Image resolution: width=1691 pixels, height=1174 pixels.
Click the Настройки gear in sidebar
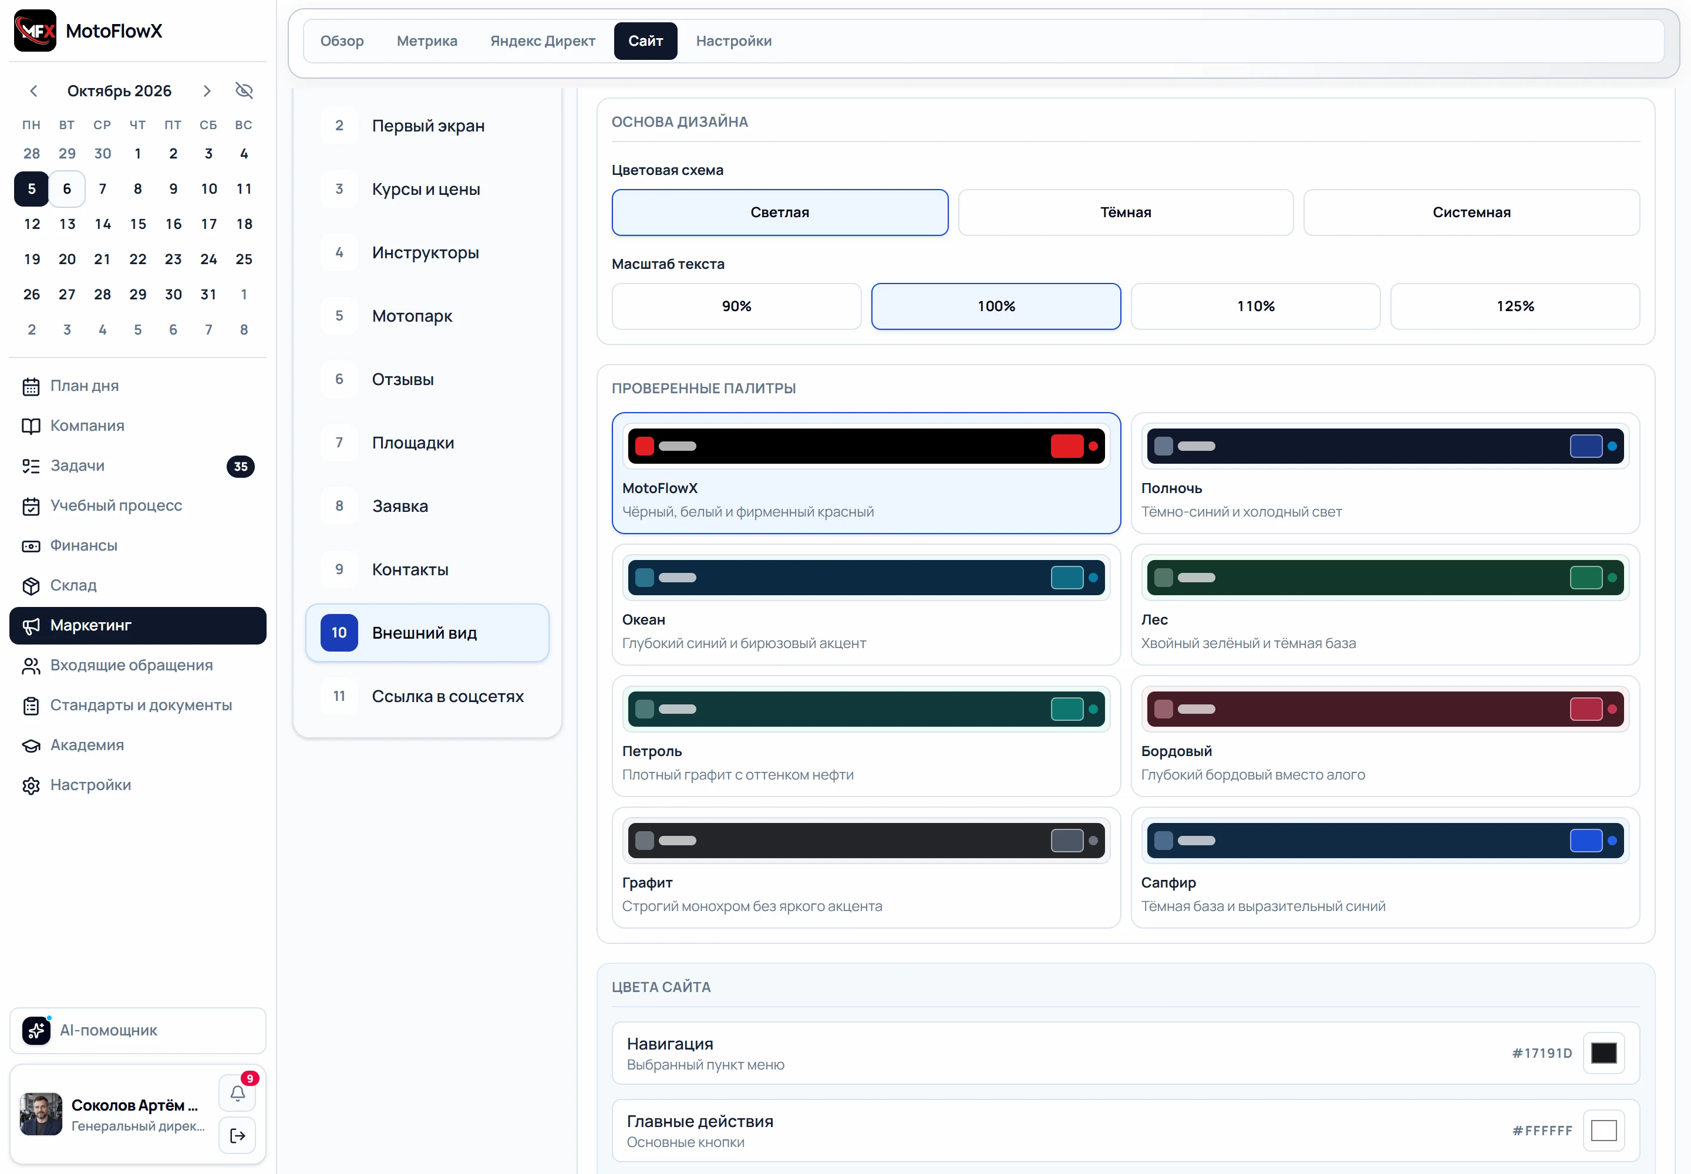(31, 785)
